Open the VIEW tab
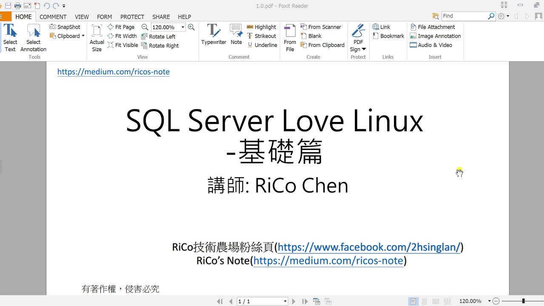This screenshot has height=306, width=544. tap(82, 17)
